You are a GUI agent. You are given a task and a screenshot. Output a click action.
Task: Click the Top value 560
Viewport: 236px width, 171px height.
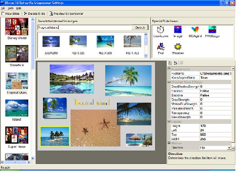215,135
